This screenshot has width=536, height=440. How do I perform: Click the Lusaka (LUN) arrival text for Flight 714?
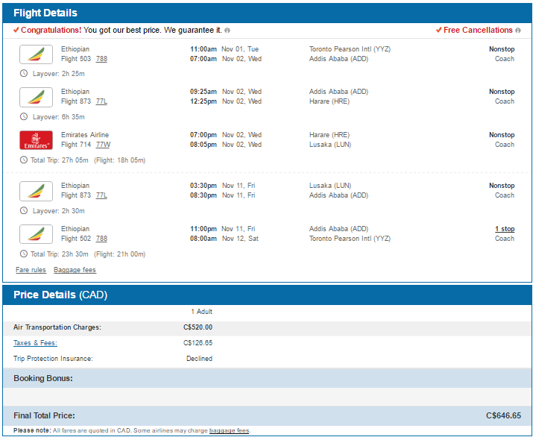[330, 145]
